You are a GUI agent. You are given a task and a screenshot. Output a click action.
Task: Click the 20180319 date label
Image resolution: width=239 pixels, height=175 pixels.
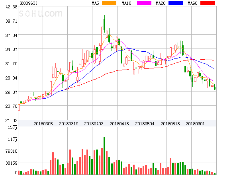pos(69,124)
